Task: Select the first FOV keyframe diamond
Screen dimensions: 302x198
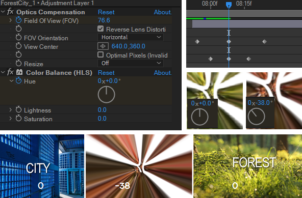Action: click(x=197, y=42)
